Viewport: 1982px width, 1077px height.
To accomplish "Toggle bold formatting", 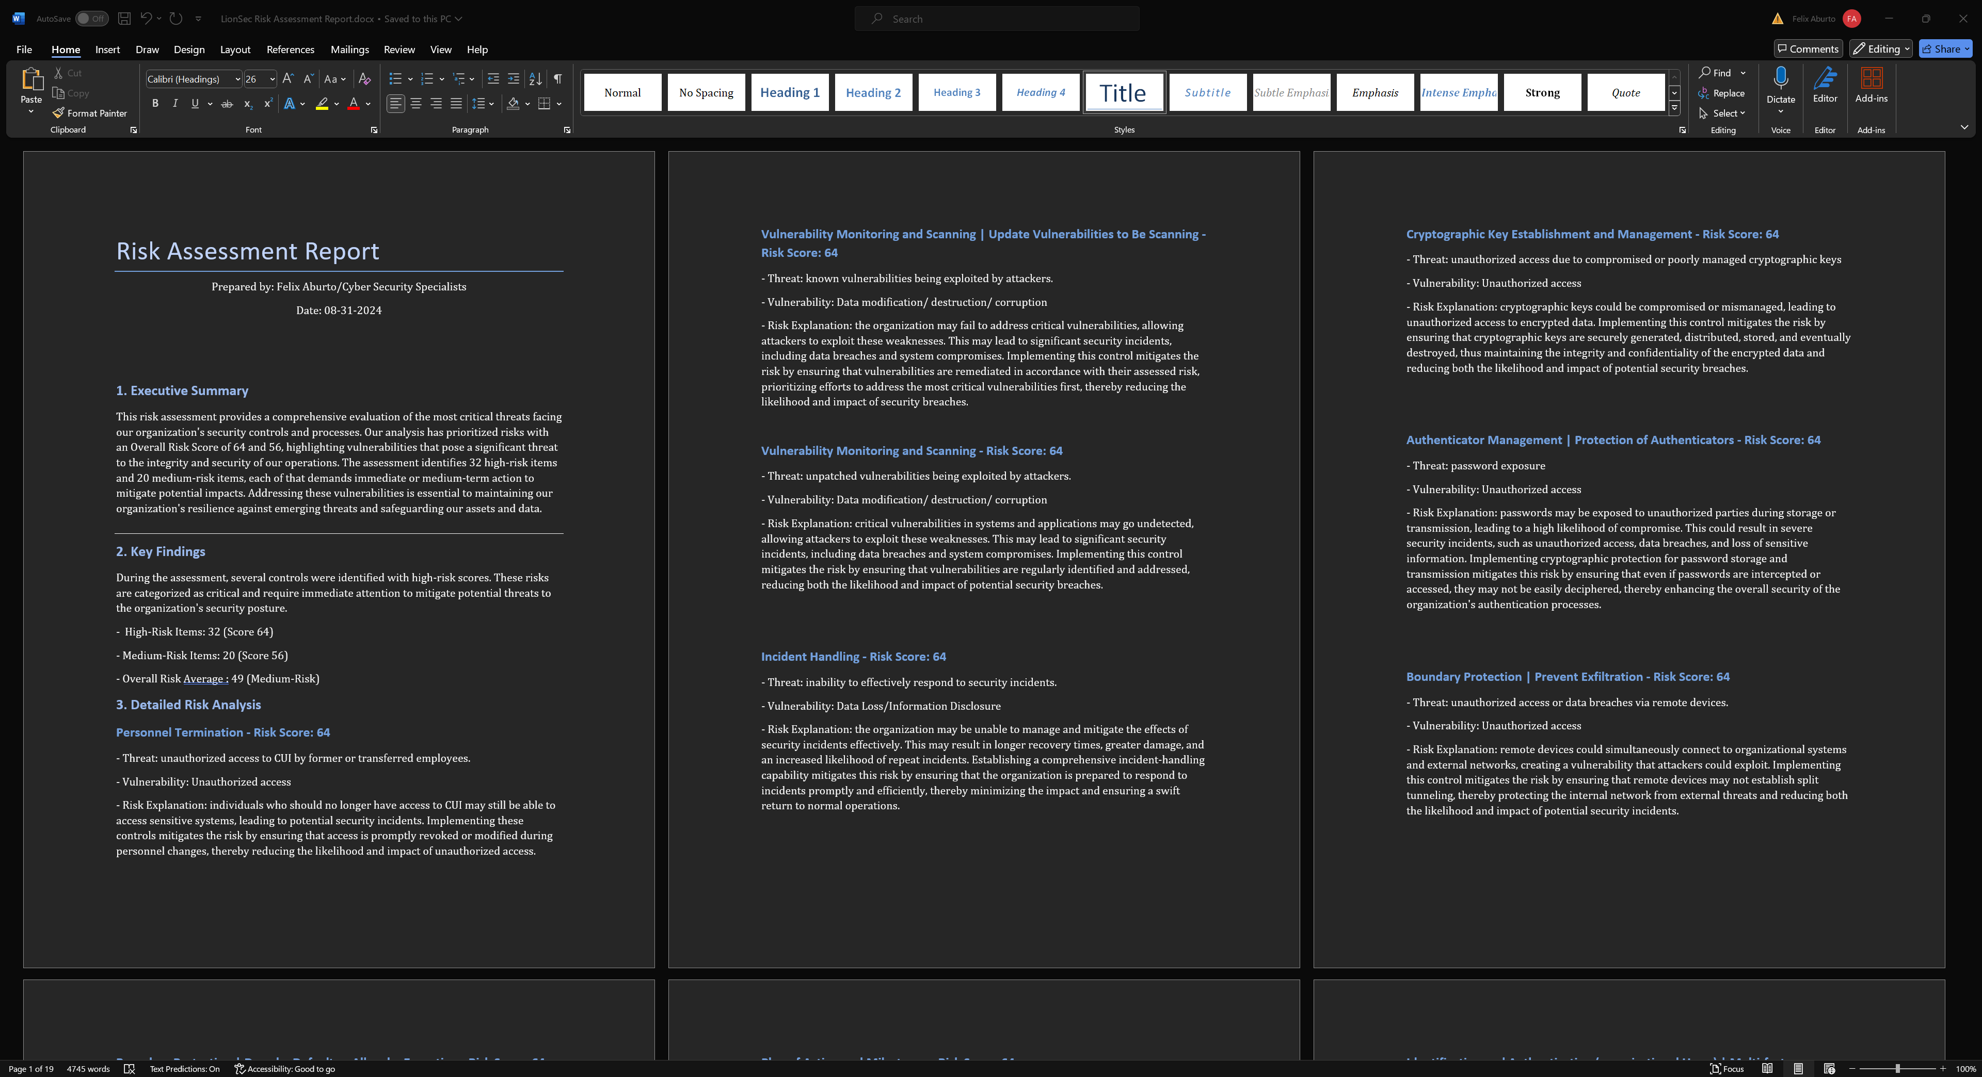I will tap(155, 103).
